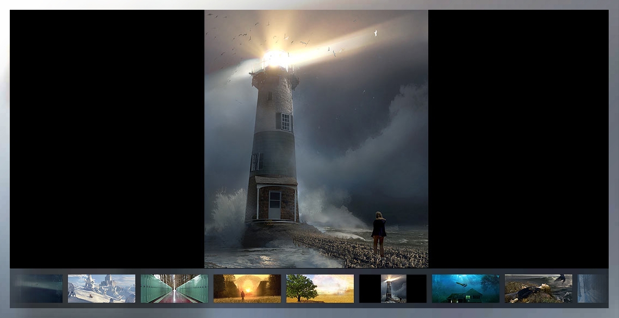Open the lone tree in yellow field thumbnail
This screenshot has width=619, height=318.
(x=320, y=289)
